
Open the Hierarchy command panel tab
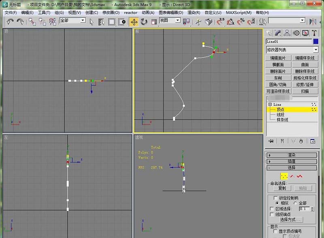(287, 33)
